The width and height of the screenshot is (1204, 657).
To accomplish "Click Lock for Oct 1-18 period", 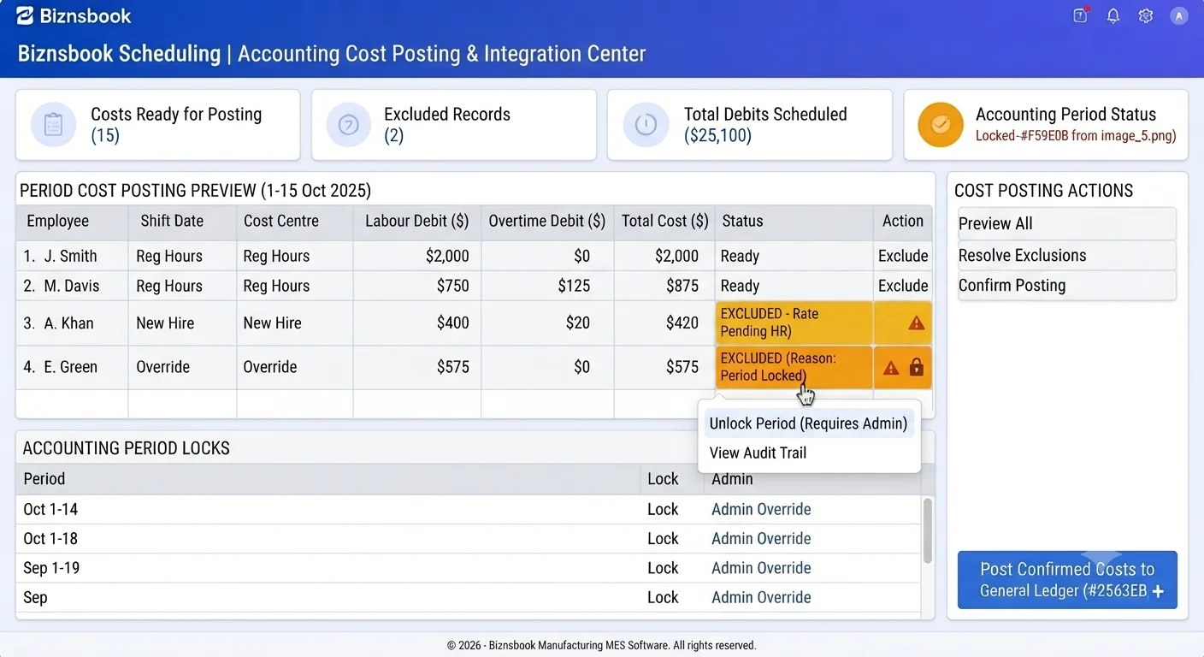I will pyautogui.click(x=663, y=538).
